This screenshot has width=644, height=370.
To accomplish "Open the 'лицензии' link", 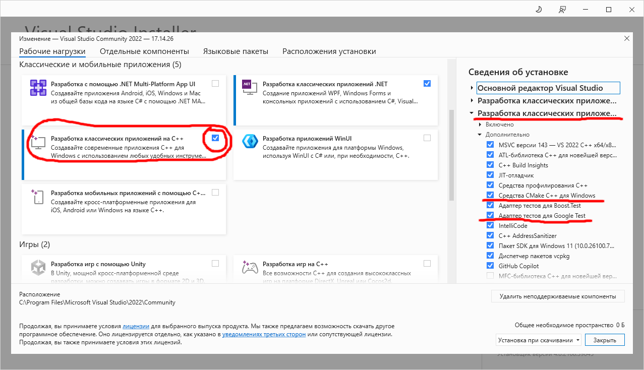I will [x=135, y=326].
